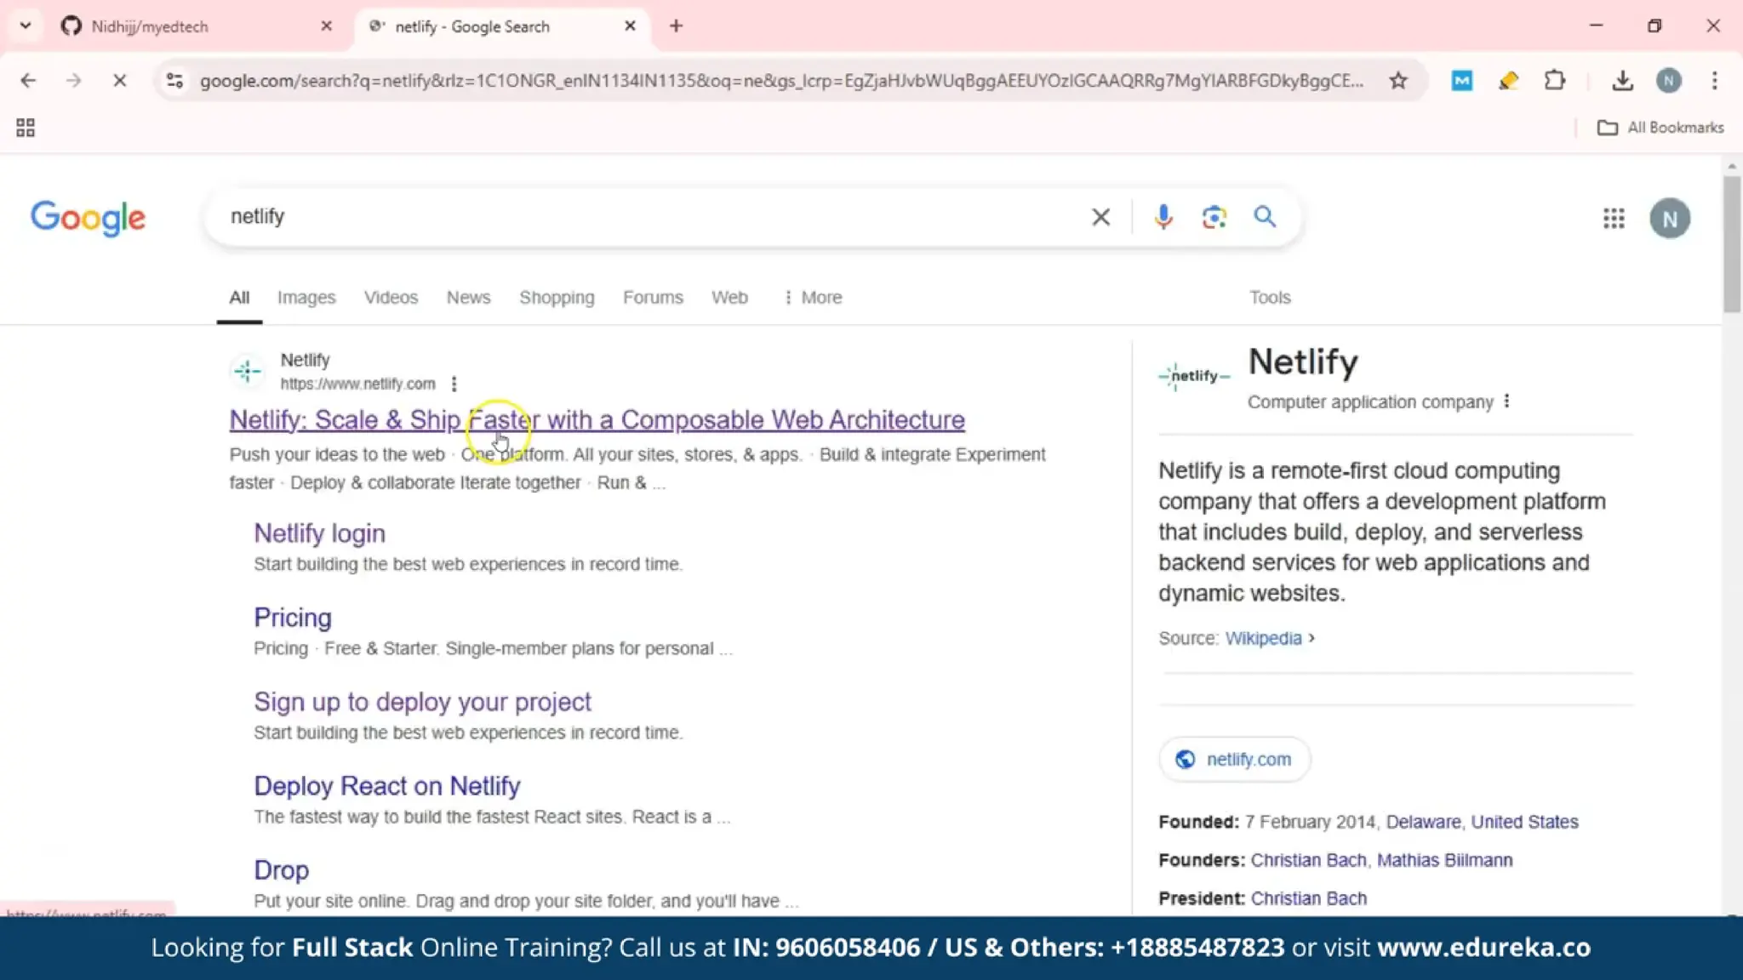The height and width of the screenshot is (980, 1743).
Task: Open the tab search dropdown arrow
Action: pos(26,26)
